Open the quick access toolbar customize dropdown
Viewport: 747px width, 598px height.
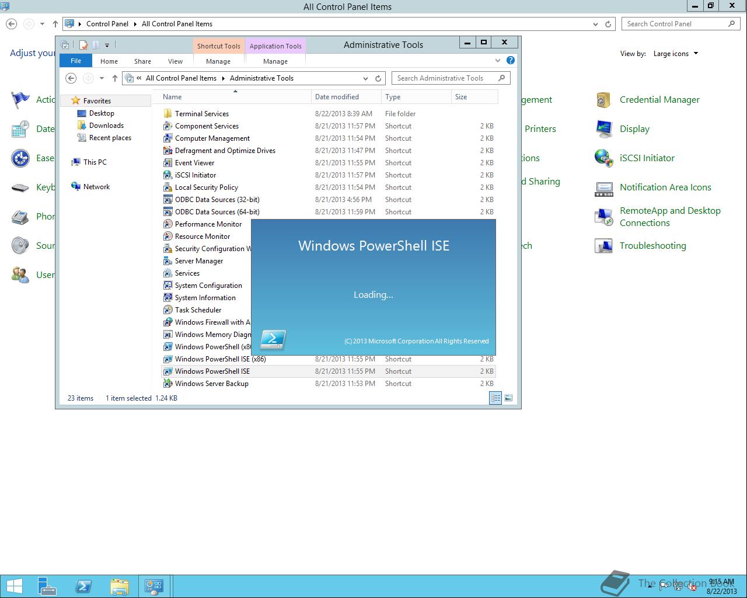107,45
